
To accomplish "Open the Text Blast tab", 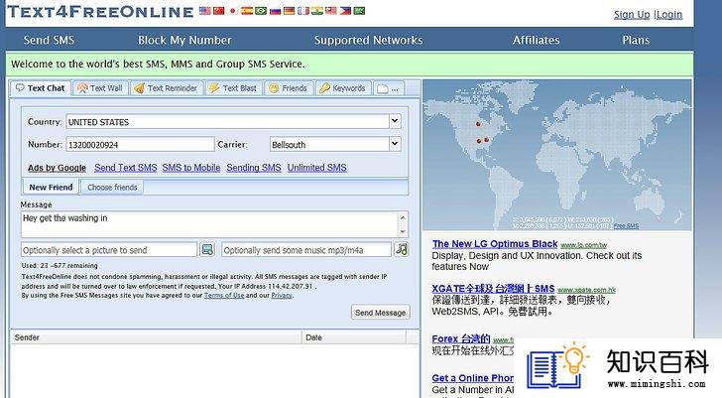I will point(233,88).
